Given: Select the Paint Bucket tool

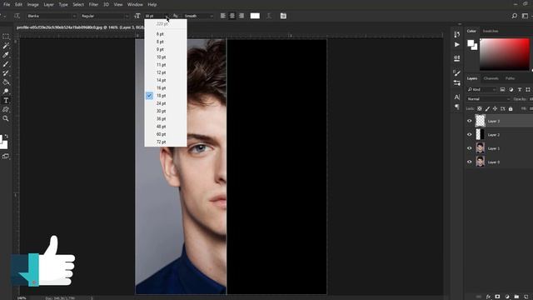Looking at the screenshot, I should pyautogui.click(x=6, y=82).
